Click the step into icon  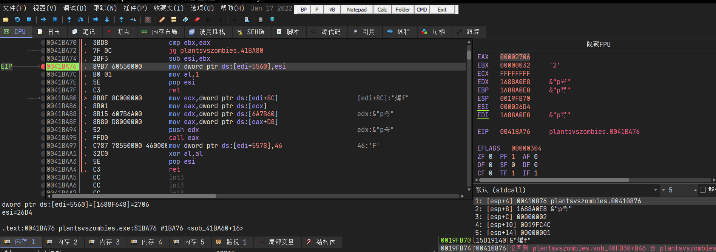(69, 20)
